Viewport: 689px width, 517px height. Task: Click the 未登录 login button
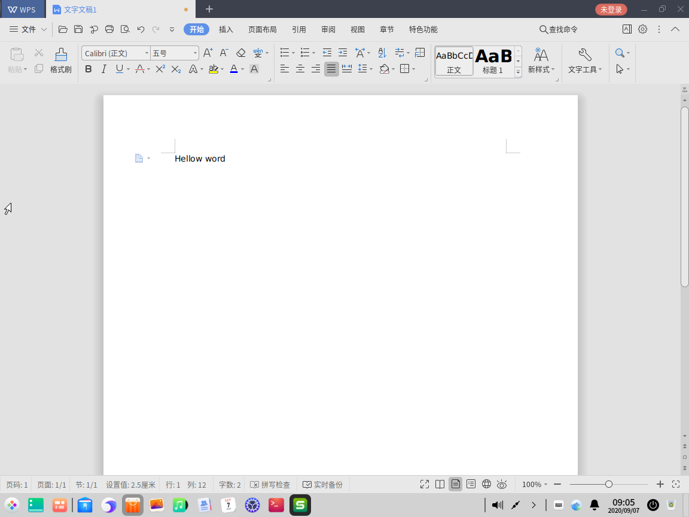click(611, 9)
